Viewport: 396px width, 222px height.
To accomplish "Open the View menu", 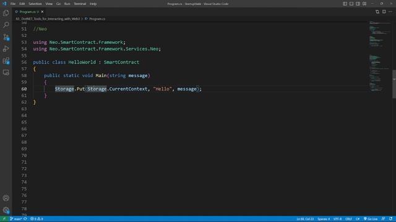I will (x=49, y=4).
